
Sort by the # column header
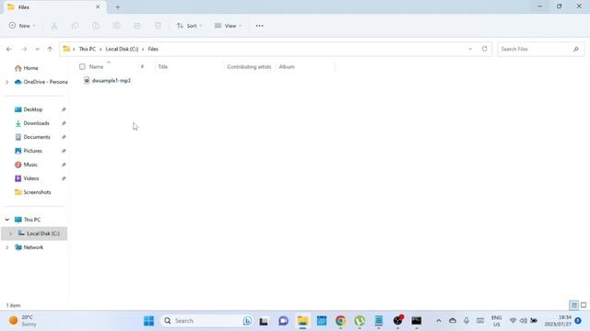point(142,67)
